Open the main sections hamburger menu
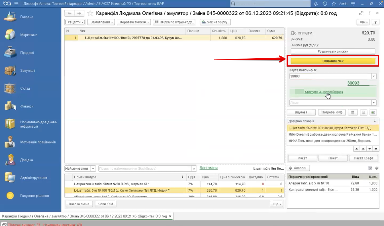384x226 pixels. pos(16,4)
